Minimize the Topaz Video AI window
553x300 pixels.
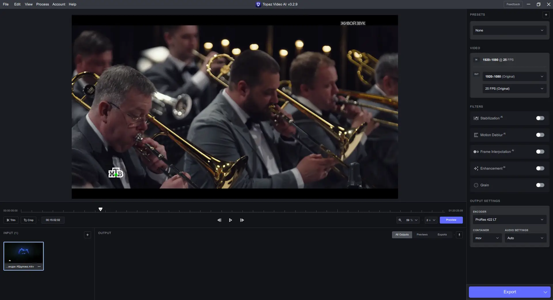[x=529, y=4]
